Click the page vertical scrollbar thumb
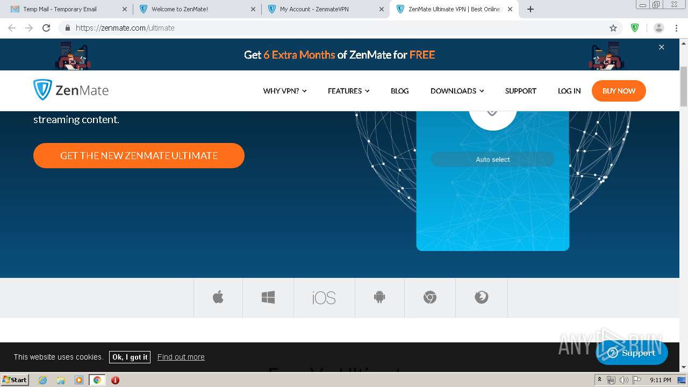This screenshot has height=387, width=688. tap(684, 86)
